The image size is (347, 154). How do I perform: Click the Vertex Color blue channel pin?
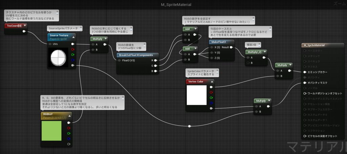point(211,103)
